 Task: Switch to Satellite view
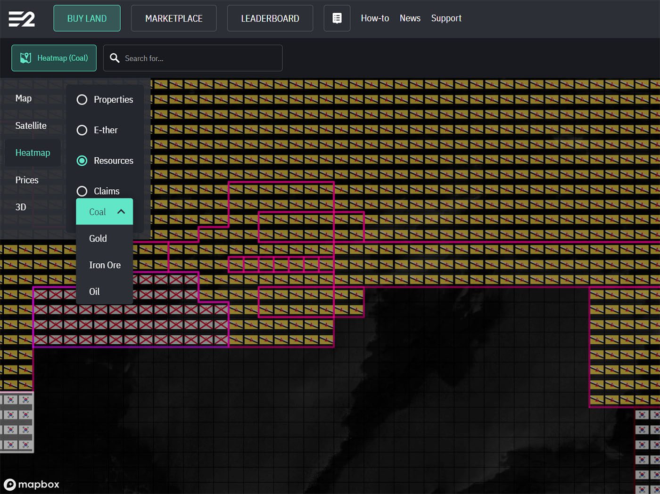point(31,126)
